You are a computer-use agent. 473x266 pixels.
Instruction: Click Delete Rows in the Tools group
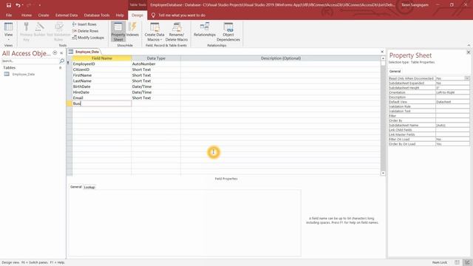(86, 31)
